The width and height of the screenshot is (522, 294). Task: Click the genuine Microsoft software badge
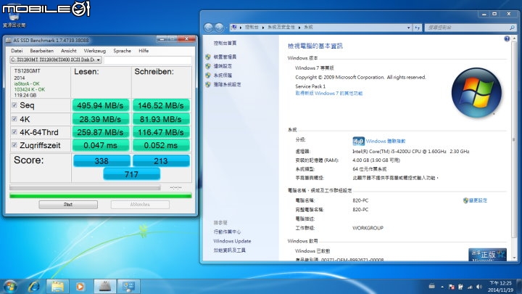pos(487,255)
